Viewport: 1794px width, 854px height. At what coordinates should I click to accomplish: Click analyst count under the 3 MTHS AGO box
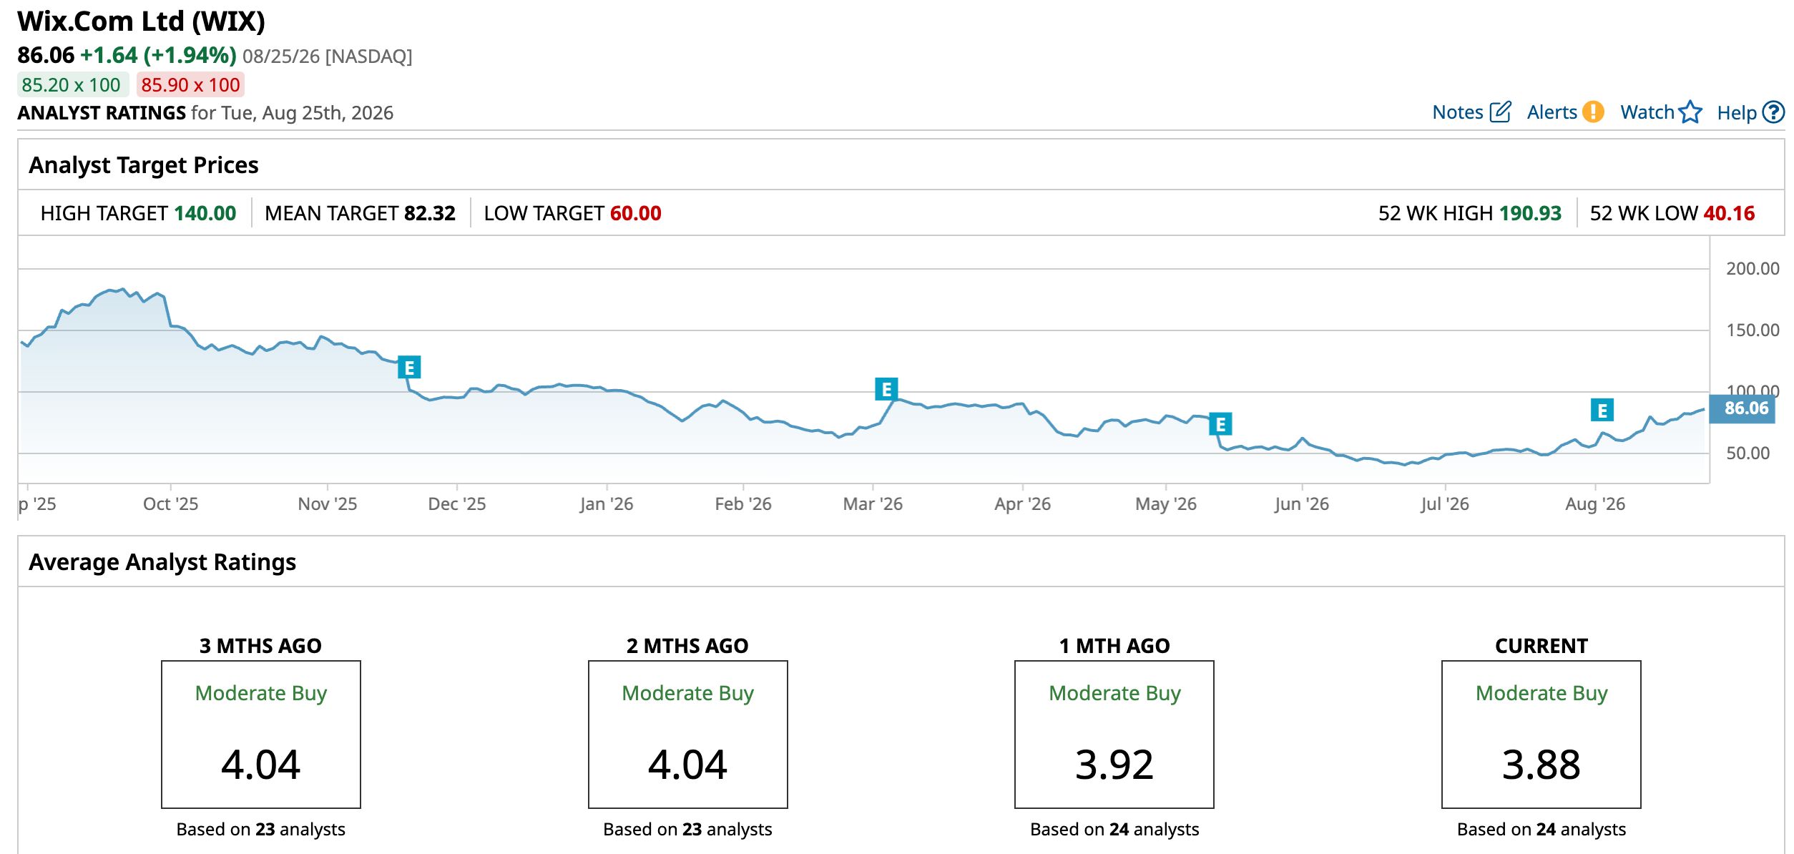[260, 830]
